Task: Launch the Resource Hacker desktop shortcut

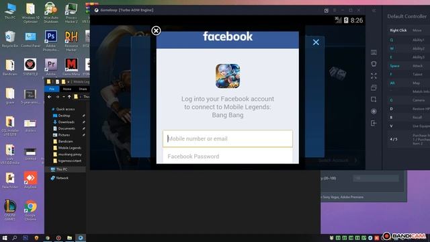Action: [71, 40]
